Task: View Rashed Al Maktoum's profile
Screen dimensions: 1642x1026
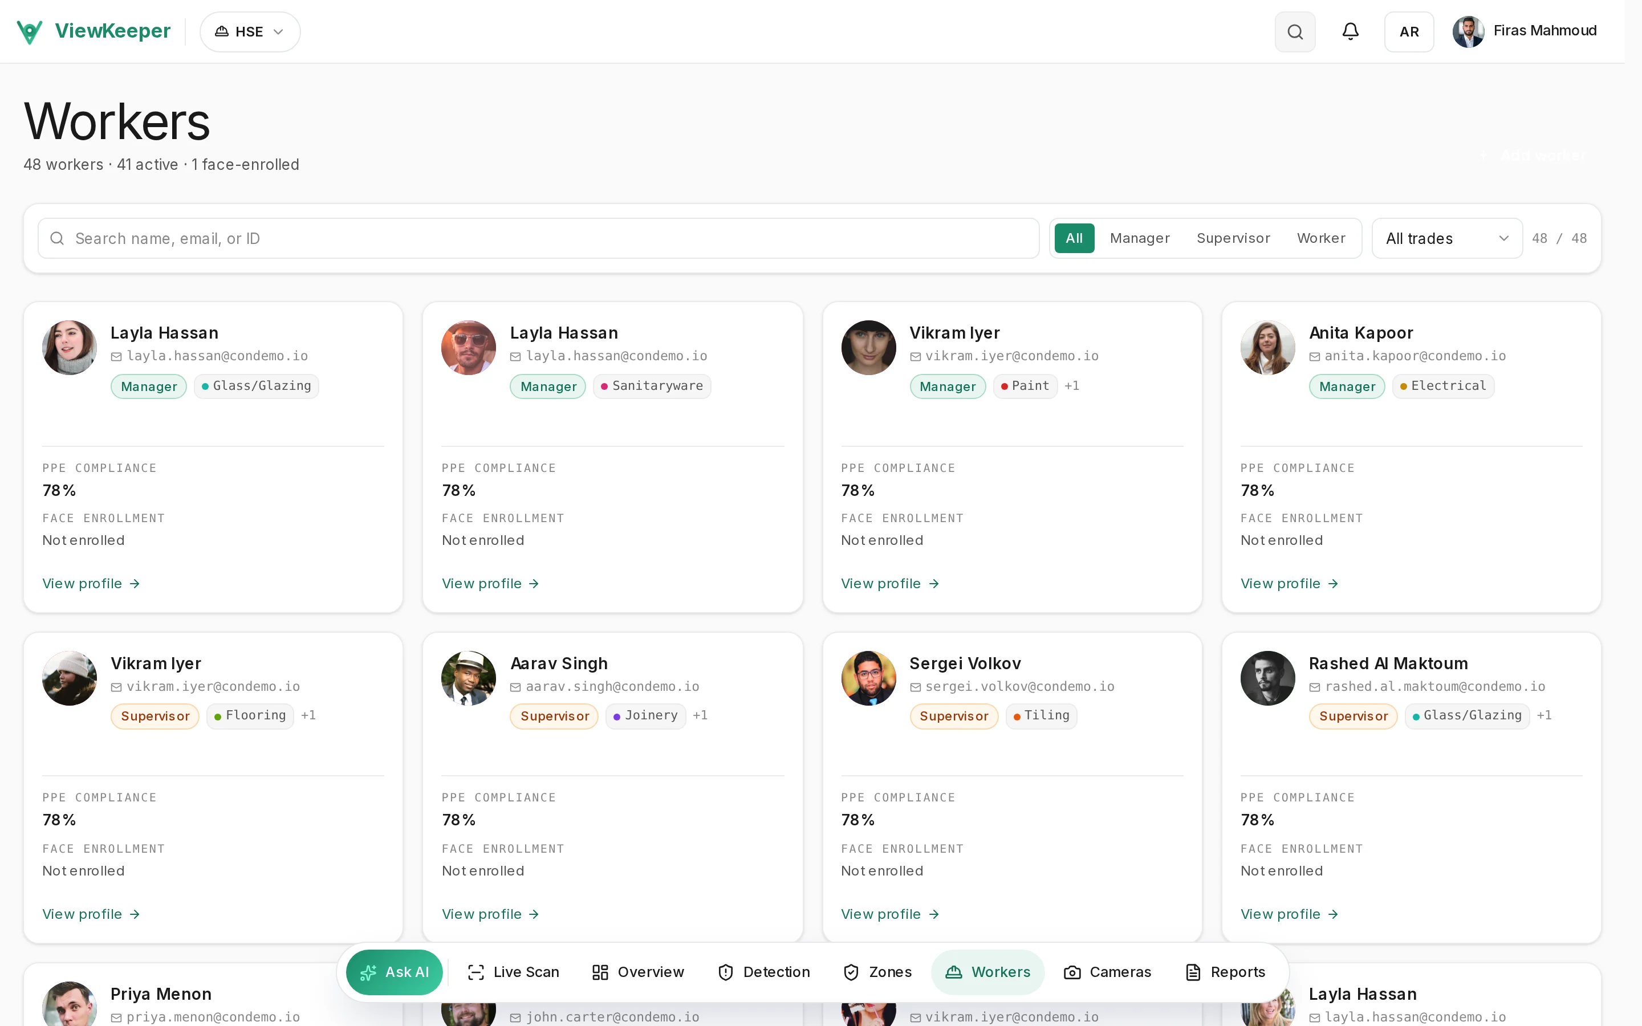Action: [x=1289, y=914]
